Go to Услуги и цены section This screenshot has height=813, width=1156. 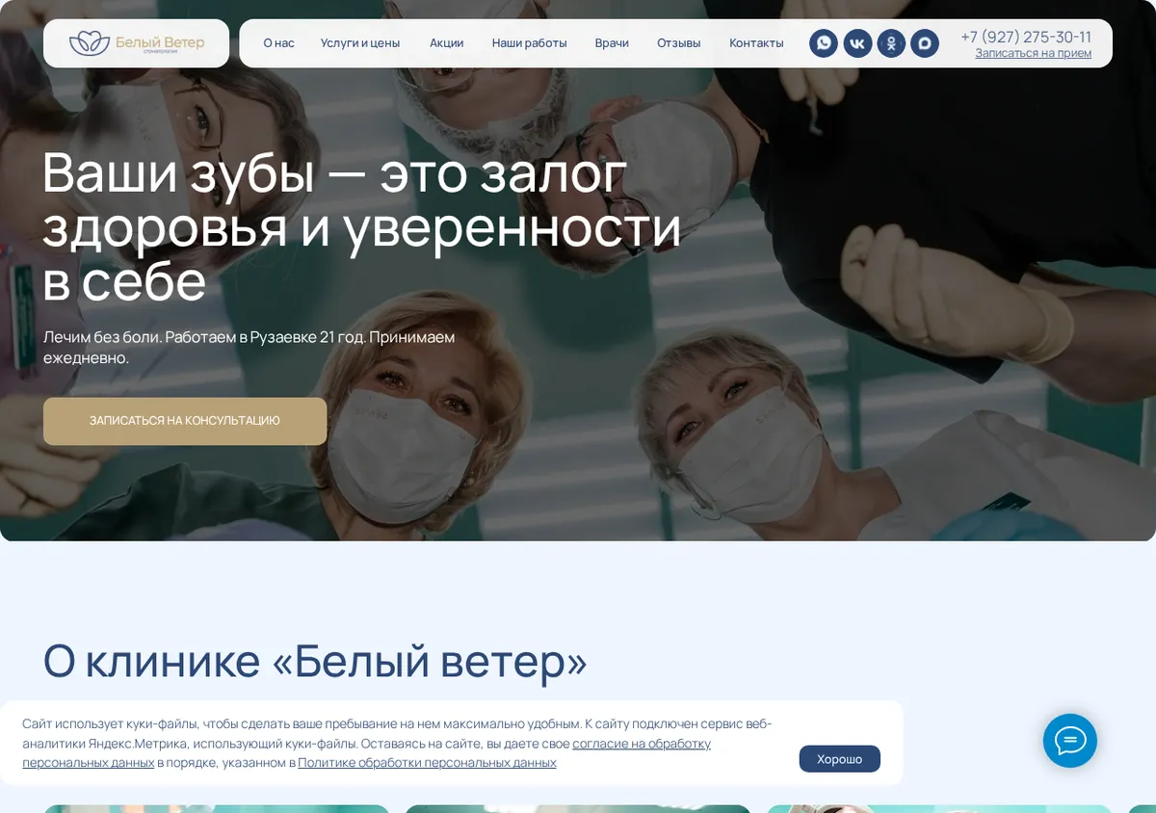[360, 43]
